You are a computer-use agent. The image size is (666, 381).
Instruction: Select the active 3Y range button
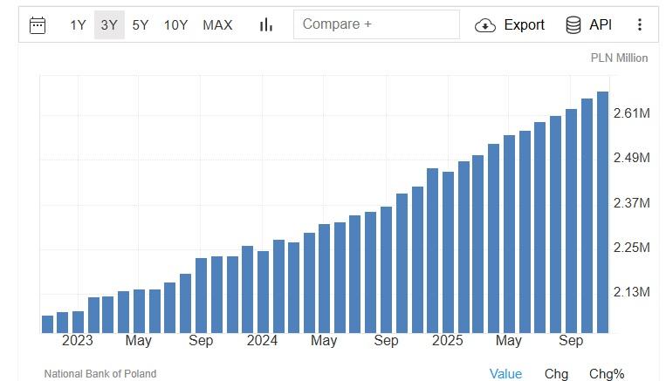pos(109,24)
